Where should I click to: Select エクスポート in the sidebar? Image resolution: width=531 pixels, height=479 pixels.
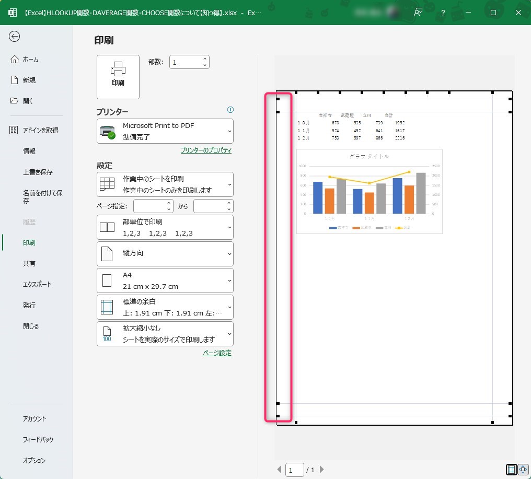pyautogui.click(x=37, y=285)
